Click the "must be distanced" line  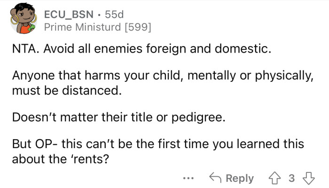click(x=66, y=90)
